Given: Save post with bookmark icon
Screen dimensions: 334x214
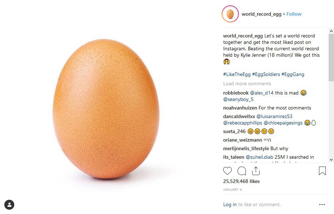Looking at the screenshot, I should click(x=322, y=171).
